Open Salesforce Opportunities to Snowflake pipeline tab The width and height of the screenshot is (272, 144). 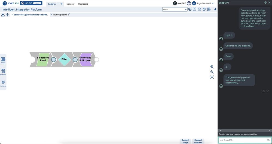(31, 15)
